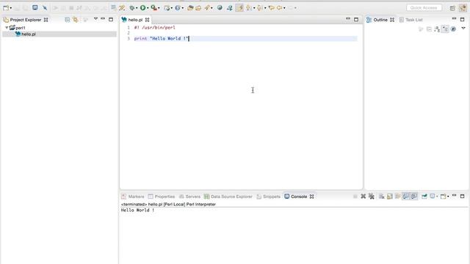Switch to the Markers tab
Image resolution: width=470 pixels, height=264 pixels.
point(133,197)
